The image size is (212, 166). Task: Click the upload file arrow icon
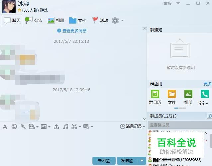click(56, 126)
